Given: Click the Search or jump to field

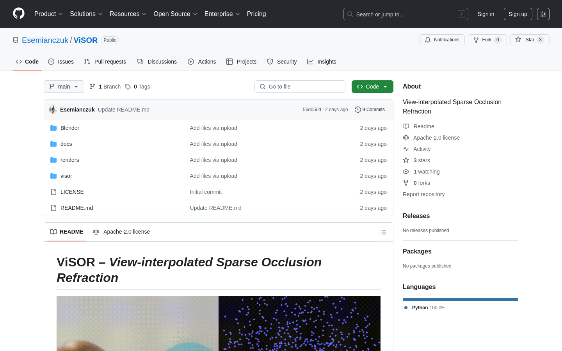Looking at the screenshot, I should pos(406,14).
